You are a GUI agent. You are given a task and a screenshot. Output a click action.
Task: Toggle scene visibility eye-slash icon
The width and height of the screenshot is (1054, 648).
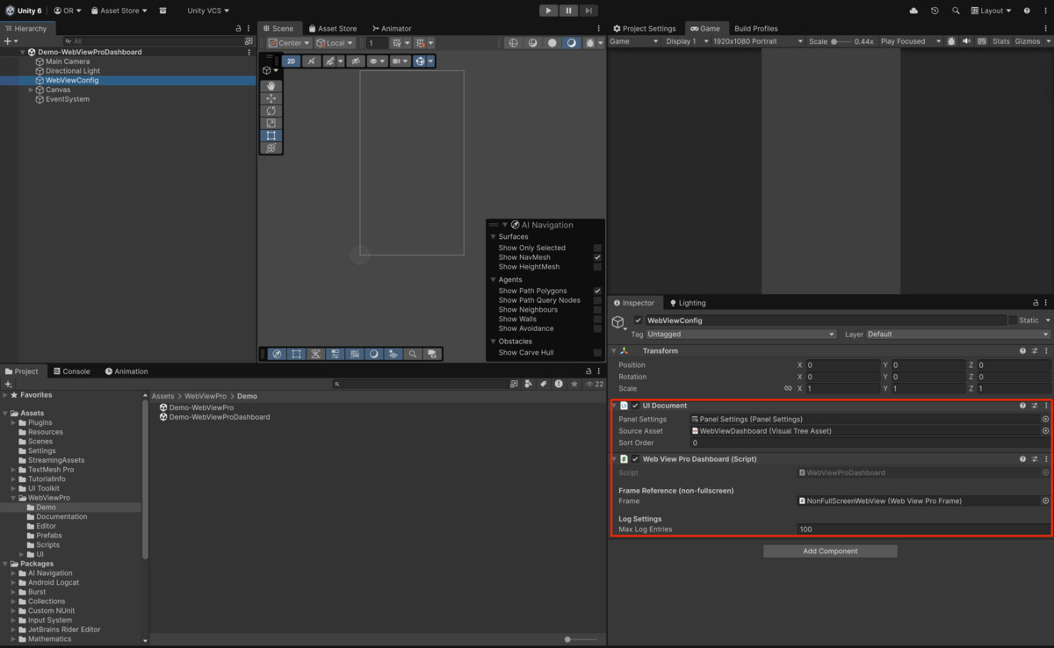coord(356,61)
